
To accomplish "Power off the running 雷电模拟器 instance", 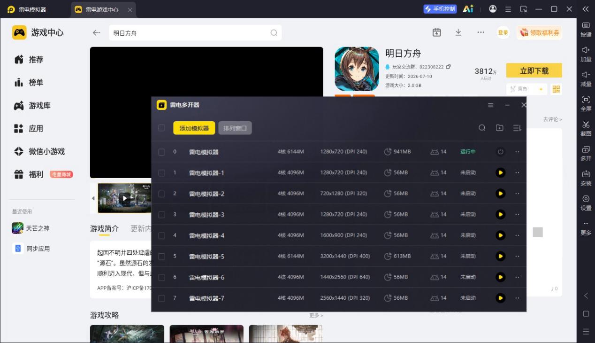I will coord(501,152).
